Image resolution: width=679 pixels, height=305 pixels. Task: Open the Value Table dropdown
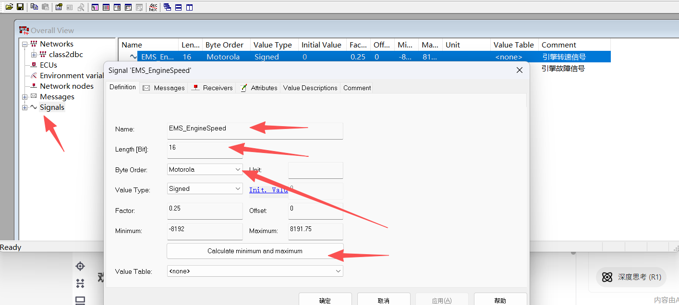coord(338,271)
